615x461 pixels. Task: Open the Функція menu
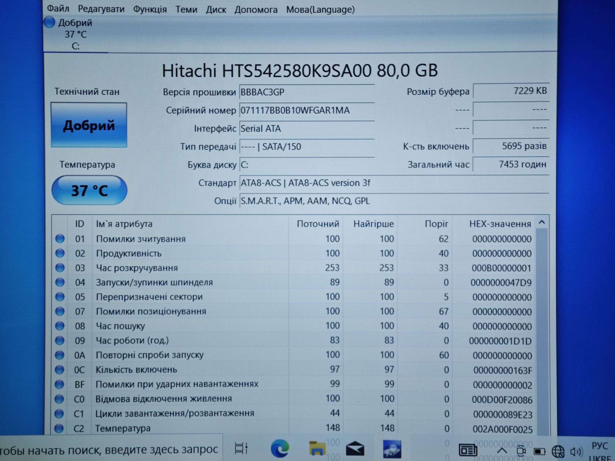point(150,10)
